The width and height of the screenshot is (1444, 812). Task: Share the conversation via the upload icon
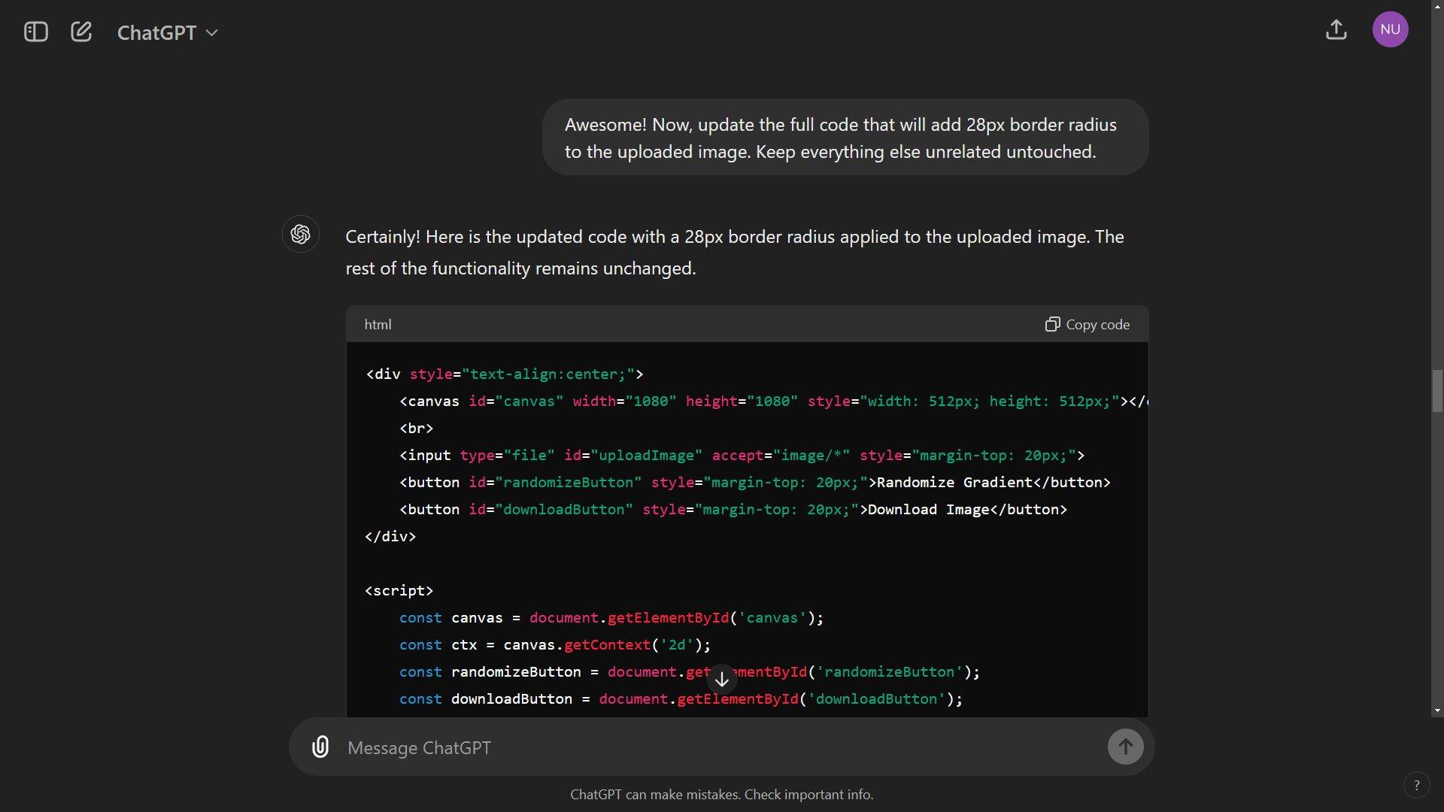pyautogui.click(x=1336, y=30)
